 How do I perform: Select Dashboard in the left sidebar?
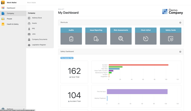click(x=11, y=8)
